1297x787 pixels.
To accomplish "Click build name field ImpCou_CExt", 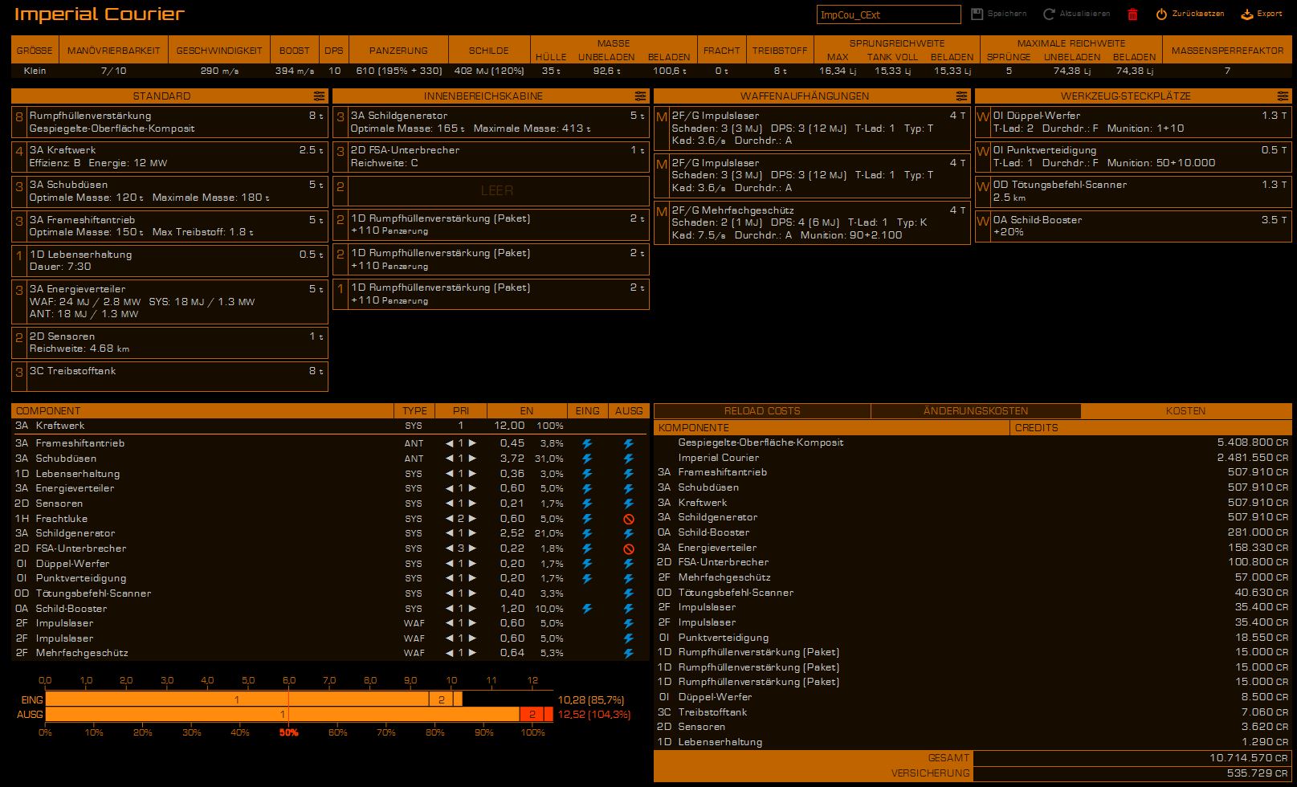I will [888, 14].
